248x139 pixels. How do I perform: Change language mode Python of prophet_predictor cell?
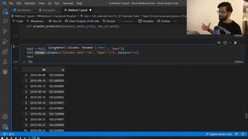pos(239,36)
